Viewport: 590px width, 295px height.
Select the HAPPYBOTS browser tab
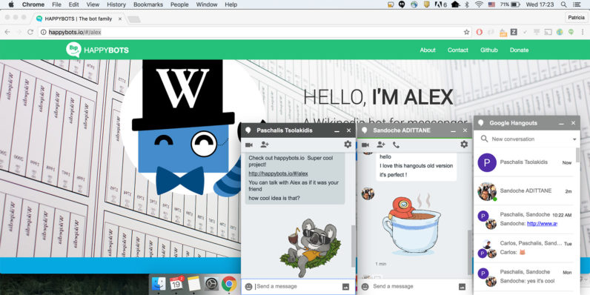point(79,19)
